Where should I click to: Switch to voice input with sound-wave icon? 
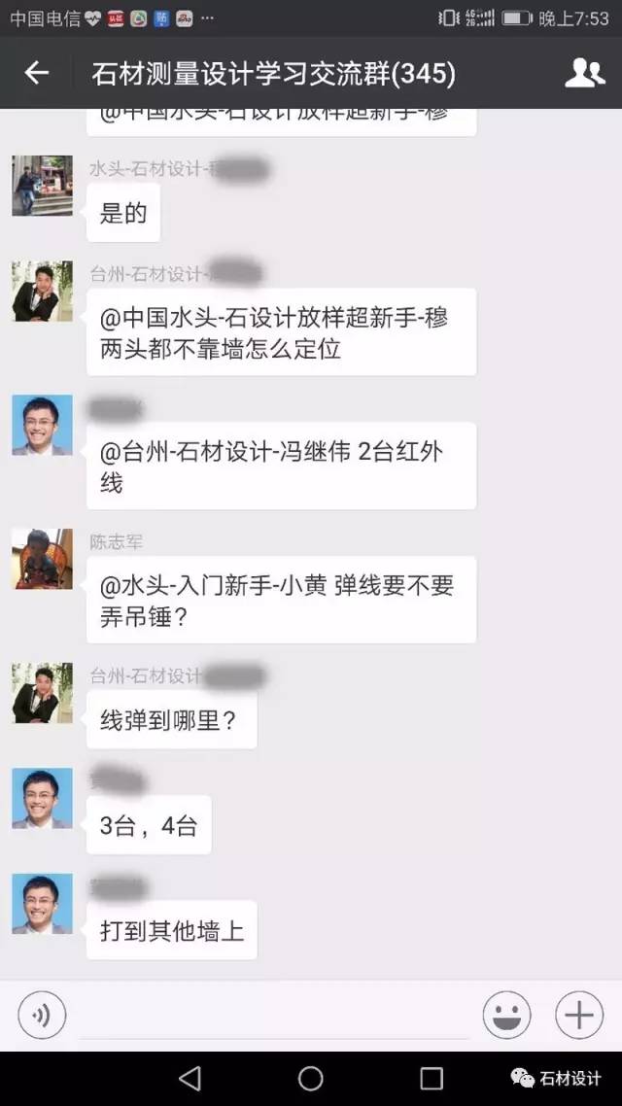point(43,1015)
